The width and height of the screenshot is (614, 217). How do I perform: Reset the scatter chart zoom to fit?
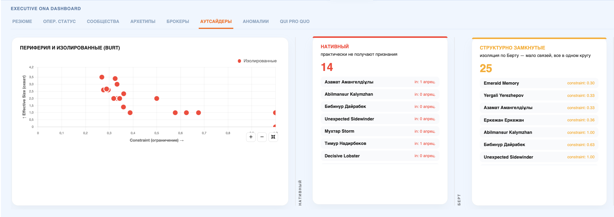click(x=273, y=137)
